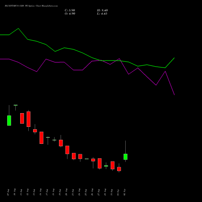
Task: Select the 17 Aug date label
Action: [47, 192]
